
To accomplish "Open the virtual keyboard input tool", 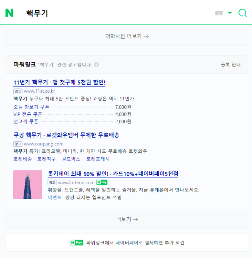I will click(219, 13).
